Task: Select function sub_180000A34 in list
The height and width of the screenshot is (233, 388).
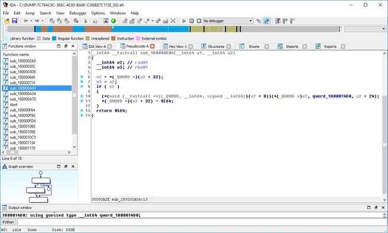Action: point(22,94)
